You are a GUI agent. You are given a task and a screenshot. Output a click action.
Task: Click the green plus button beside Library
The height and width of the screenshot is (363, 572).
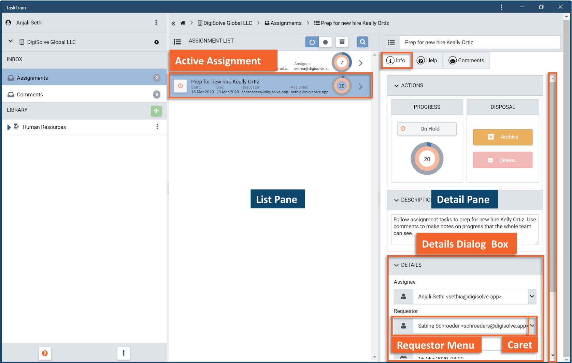pos(156,111)
